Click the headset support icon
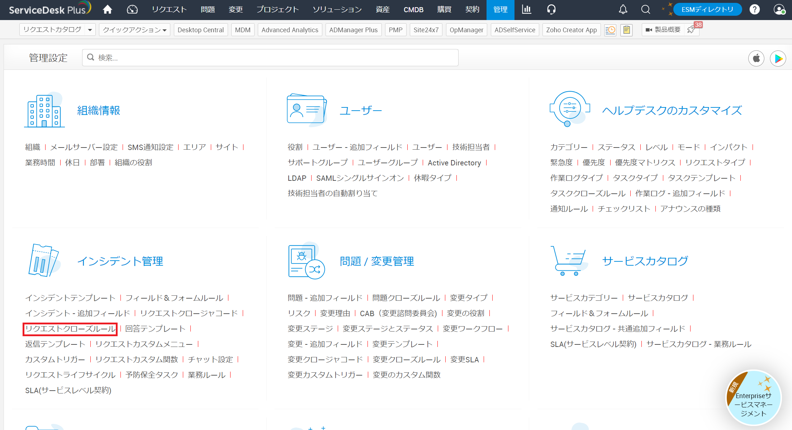 pos(551,10)
